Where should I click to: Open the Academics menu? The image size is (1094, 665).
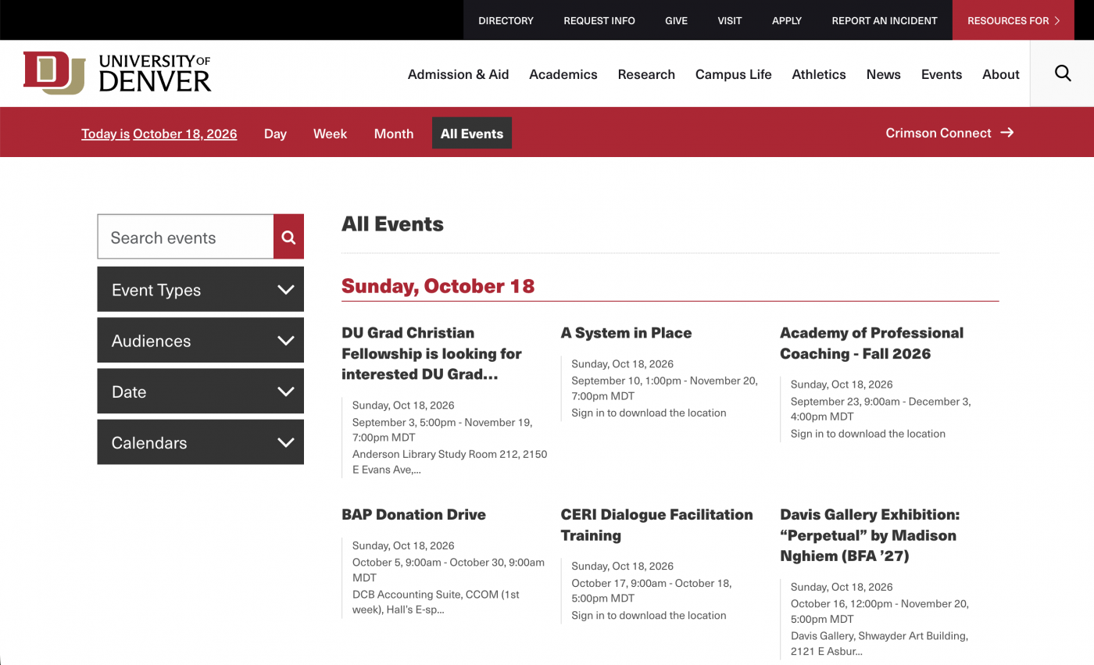click(563, 74)
